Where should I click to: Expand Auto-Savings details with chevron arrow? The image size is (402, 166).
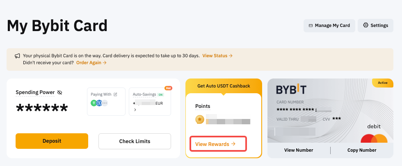coord(135,110)
